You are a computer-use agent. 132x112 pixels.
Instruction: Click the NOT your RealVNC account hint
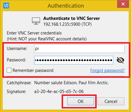coord(47,39)
